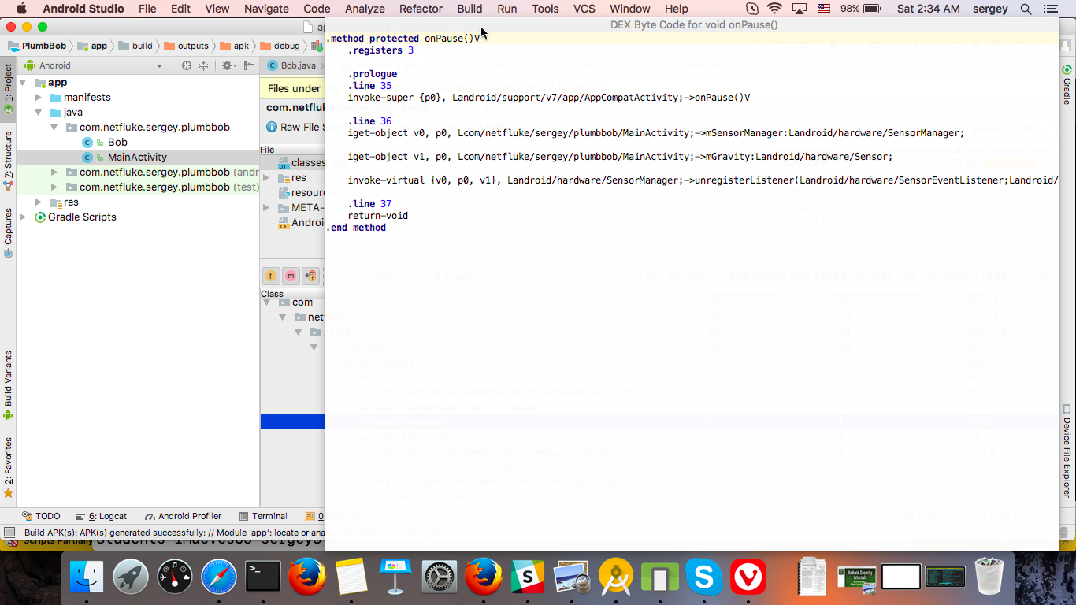Collapse the com.netfluke.sergey.plumbbob package
The width and height of the screenshot is (1076, 605).
54,127
